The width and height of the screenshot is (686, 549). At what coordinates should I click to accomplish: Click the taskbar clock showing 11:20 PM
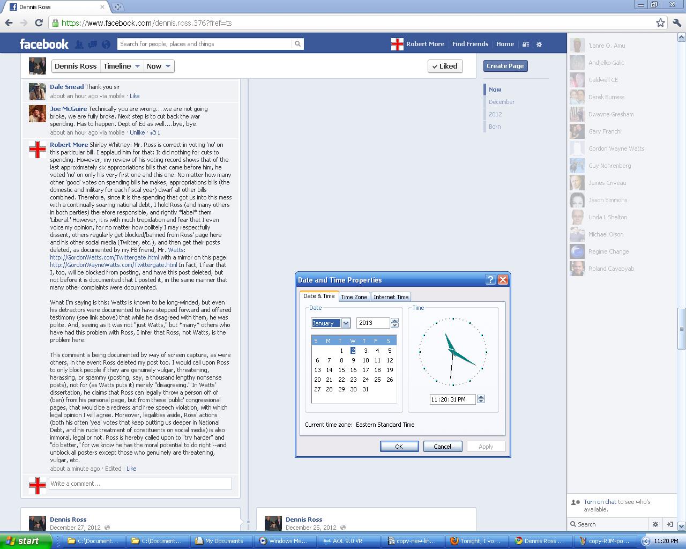(666, 541)
